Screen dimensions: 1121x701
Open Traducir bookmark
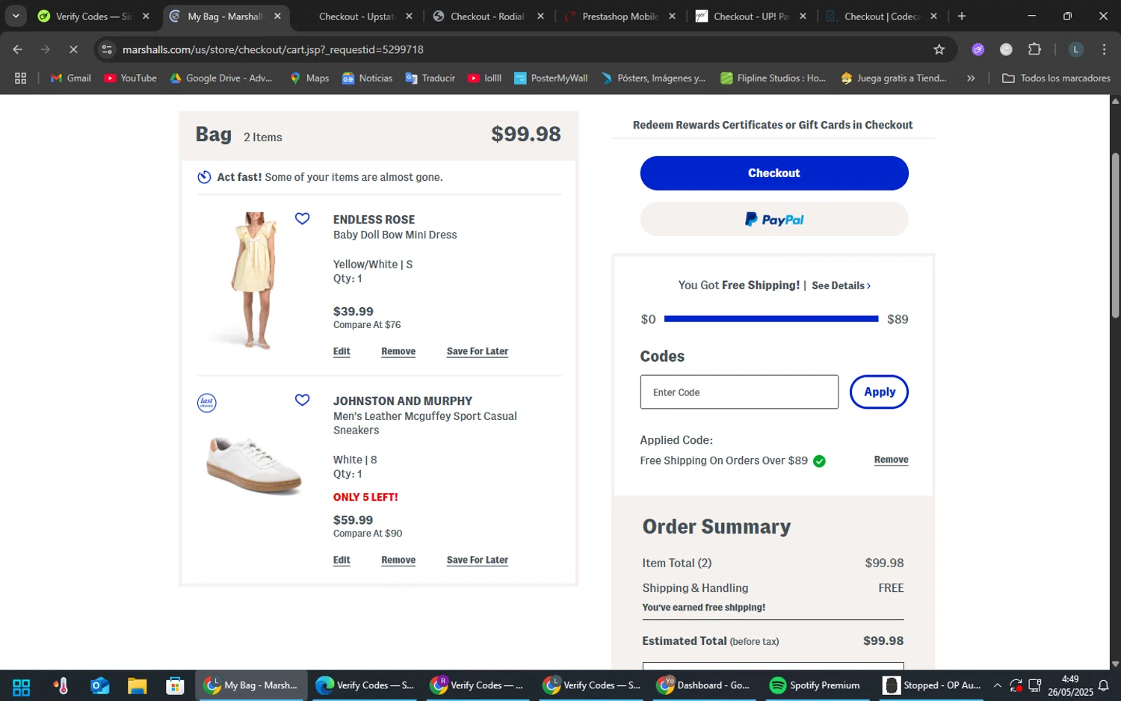pyautogui.click(x=430, y=78)
